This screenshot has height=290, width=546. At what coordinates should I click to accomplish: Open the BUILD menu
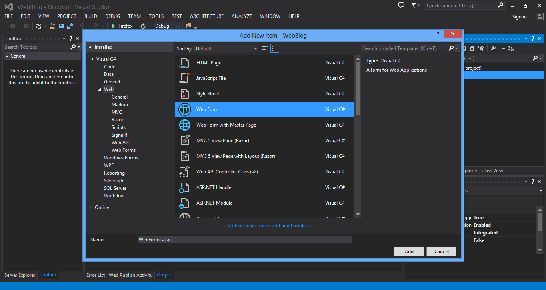(91, 16)
